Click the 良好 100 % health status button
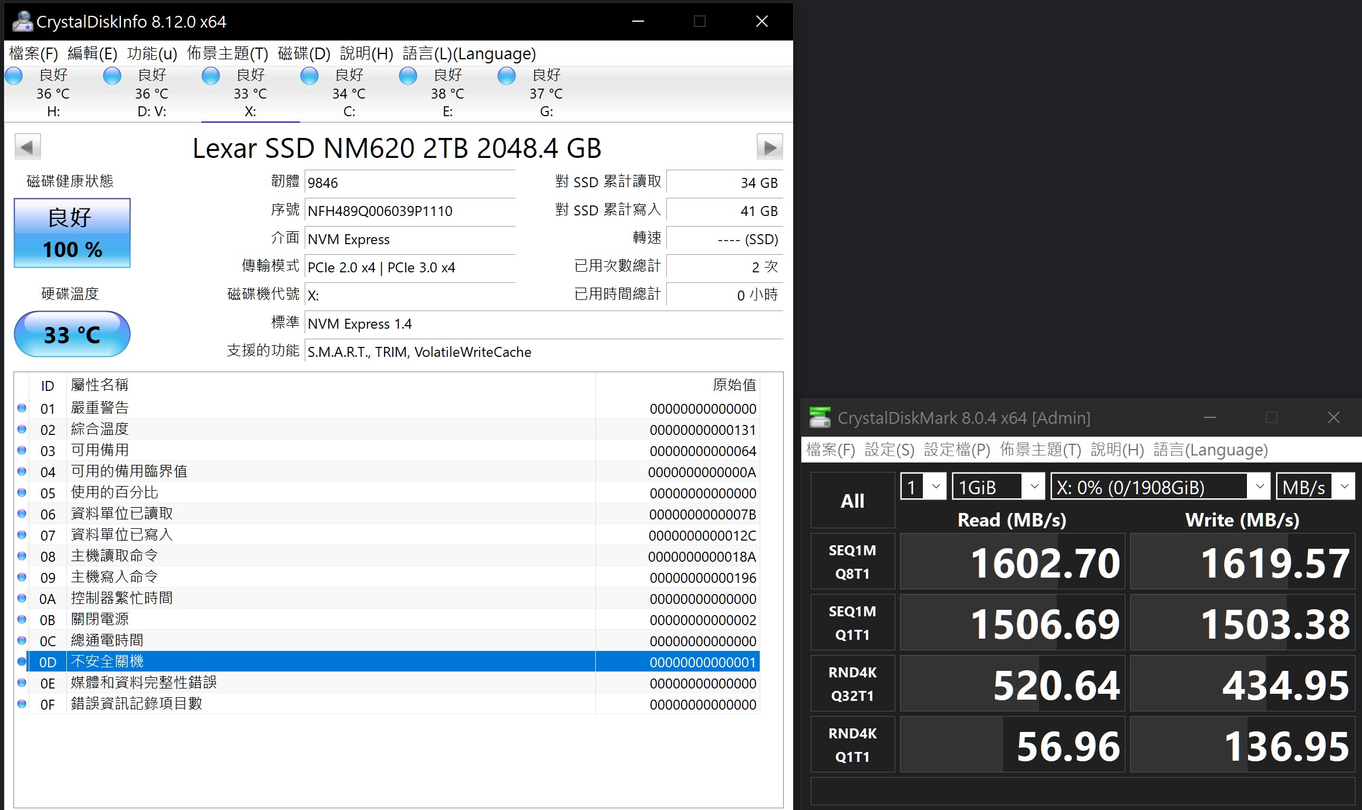The width and height of the screenshot is (1362, 810). [x=72, y=233]
